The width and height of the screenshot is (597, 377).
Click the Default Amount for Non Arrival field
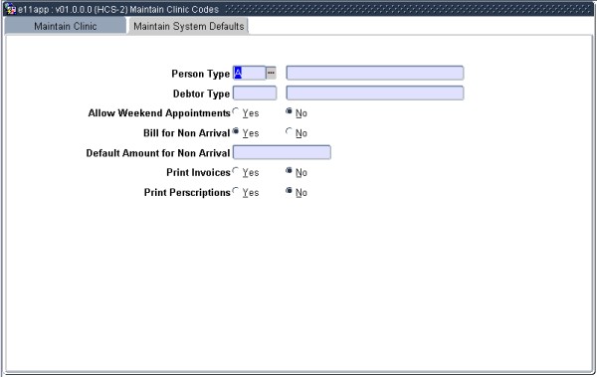282,152
